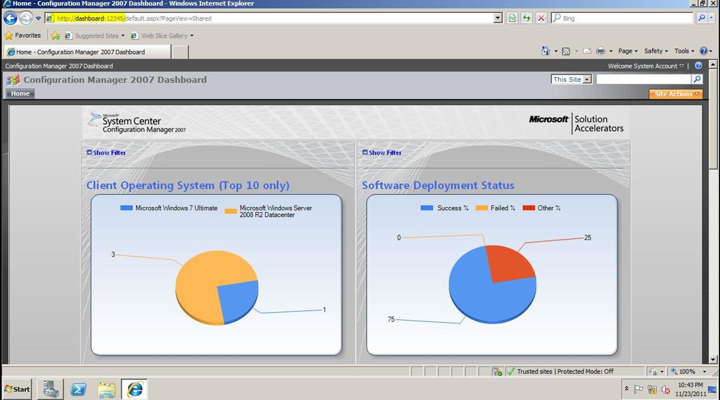The height and width of the screenshot is (400, 720).
Task: Open the Safety menu
Action: pyautogui.click(x=656, y=51)
